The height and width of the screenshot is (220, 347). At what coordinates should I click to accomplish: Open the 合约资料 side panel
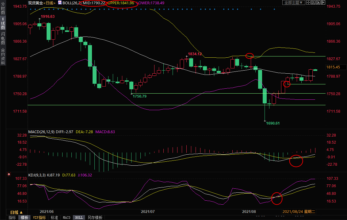point(3,56)
